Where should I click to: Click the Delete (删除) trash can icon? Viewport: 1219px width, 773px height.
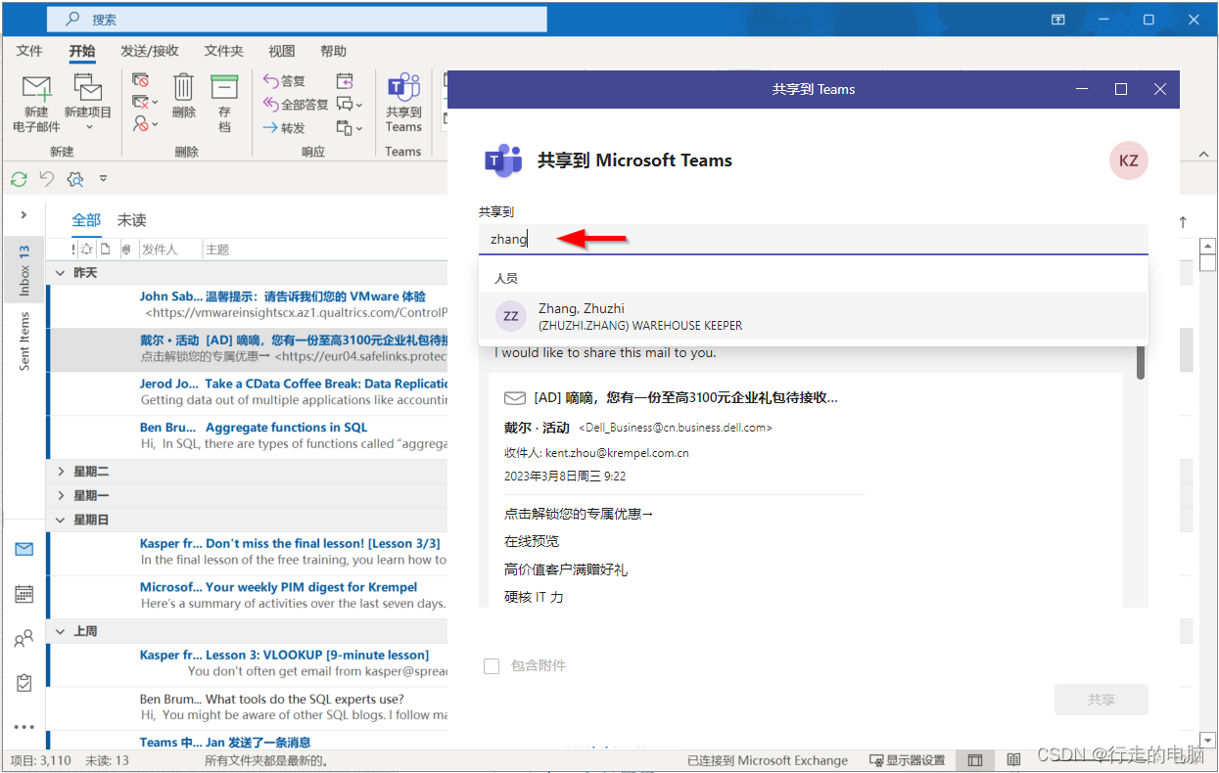point(184,87)
